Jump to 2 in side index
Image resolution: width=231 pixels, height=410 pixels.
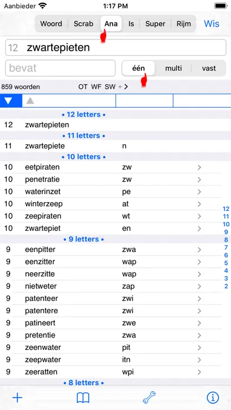point(226,286)
